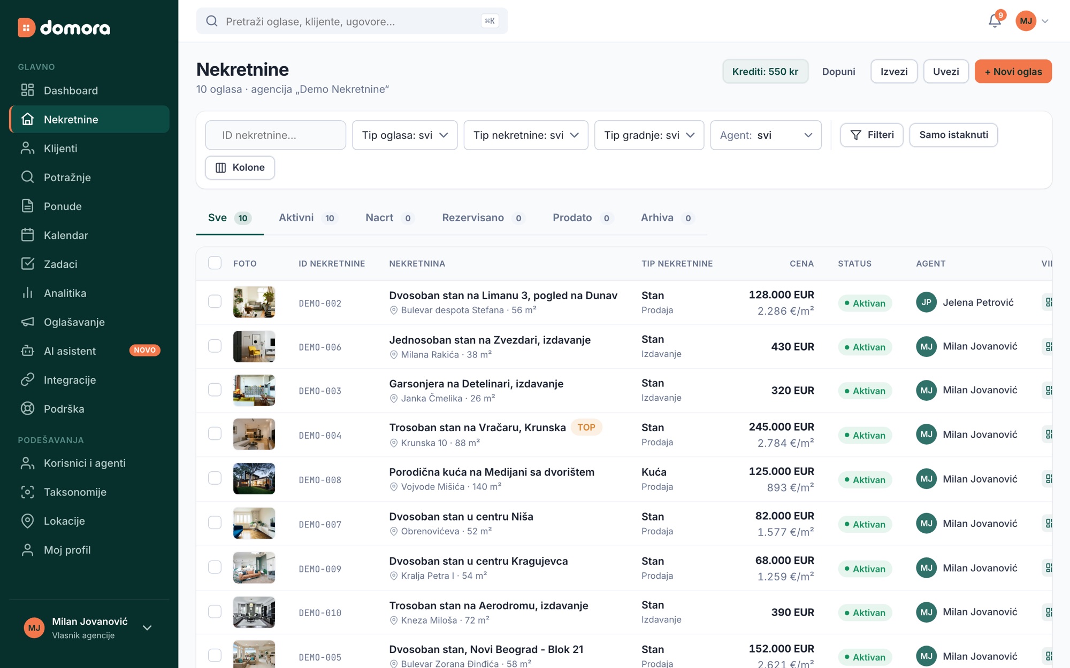Click the domora logo
The image size is (1070, 668).
[64, 28]
